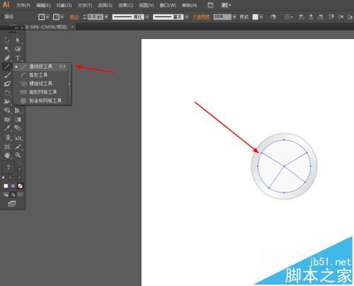Image resolution: width=354 pixels, height=286 pixels.
Task: Open the stroke color dropdown
Action: pyautogui.click(x=62, y=17)
